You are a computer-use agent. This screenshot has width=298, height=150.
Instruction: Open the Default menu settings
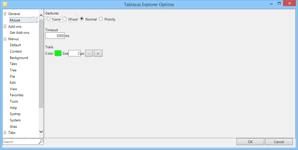pos(15,45)
